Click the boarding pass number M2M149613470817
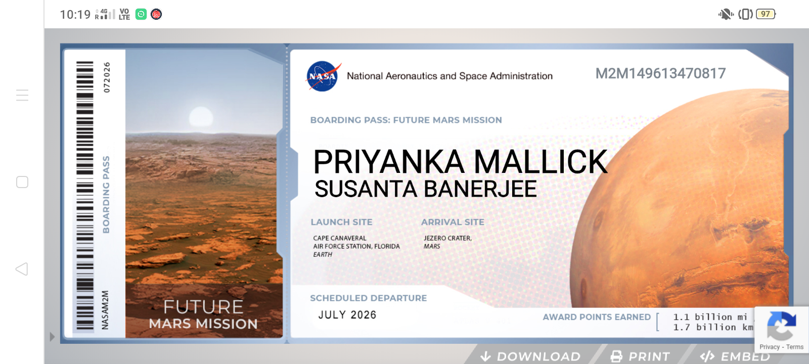Image resolution: width=809 pixels, height=364 pixels. click(660, 74)
